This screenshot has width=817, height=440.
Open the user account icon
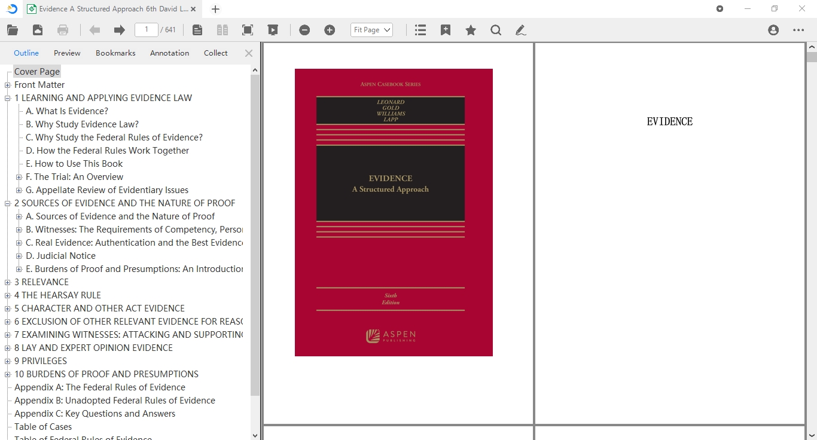coord(773,30)
